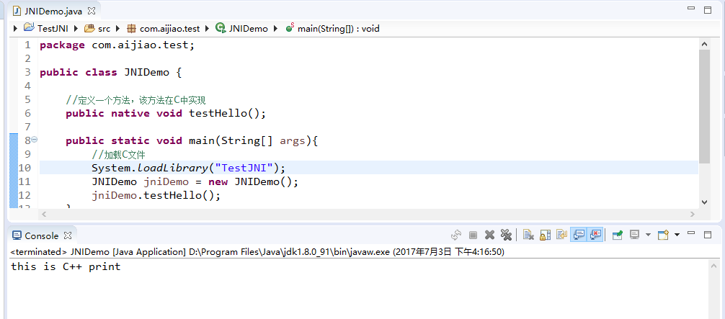The width and height of the screenshot is (725, 319).
Task: Open dropdown arrow beside Display Selected Console
Action: point(647,235)
